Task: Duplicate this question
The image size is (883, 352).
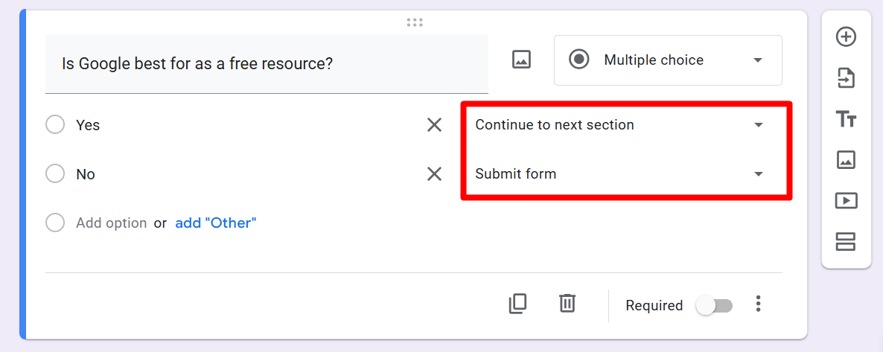Action: pos(517,304)
